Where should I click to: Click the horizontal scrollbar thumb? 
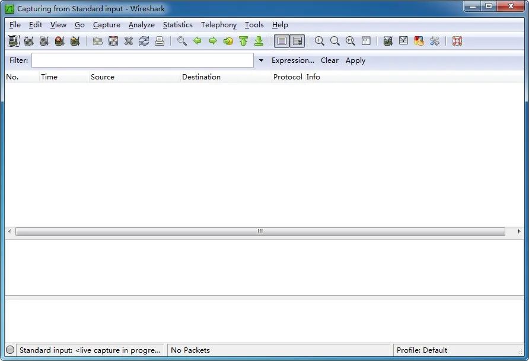(260, 231)
